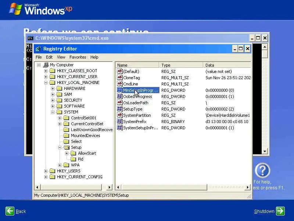Open the File menu

coord(39,57)
